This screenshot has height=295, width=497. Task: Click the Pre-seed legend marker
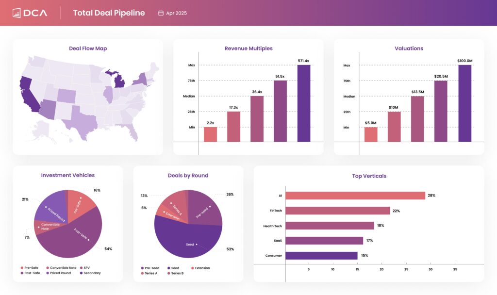pos(142,268)
